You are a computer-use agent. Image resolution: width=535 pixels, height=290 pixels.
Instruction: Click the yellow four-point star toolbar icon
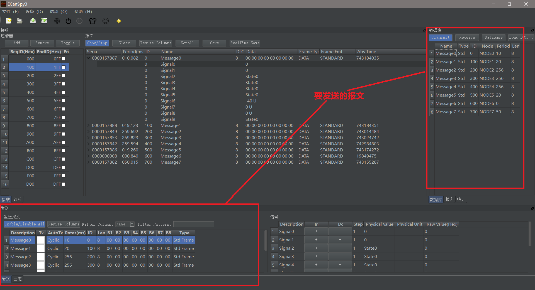[119, 21]
